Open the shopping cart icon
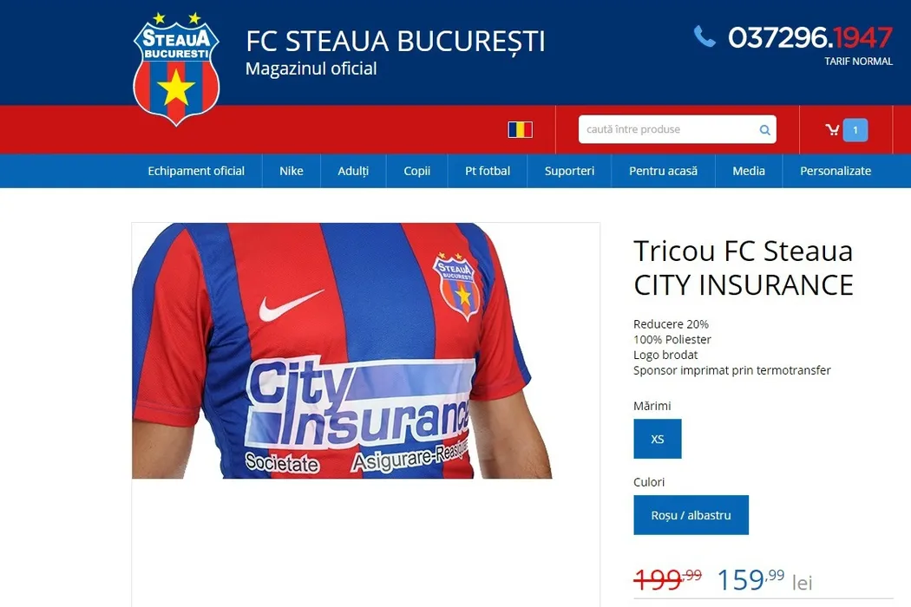This screenshot has height=607, width=911. (x=833, y=130)
